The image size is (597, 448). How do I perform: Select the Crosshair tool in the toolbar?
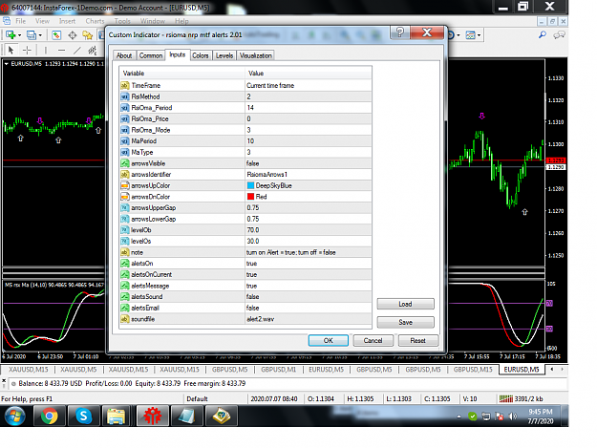point(28,50)
